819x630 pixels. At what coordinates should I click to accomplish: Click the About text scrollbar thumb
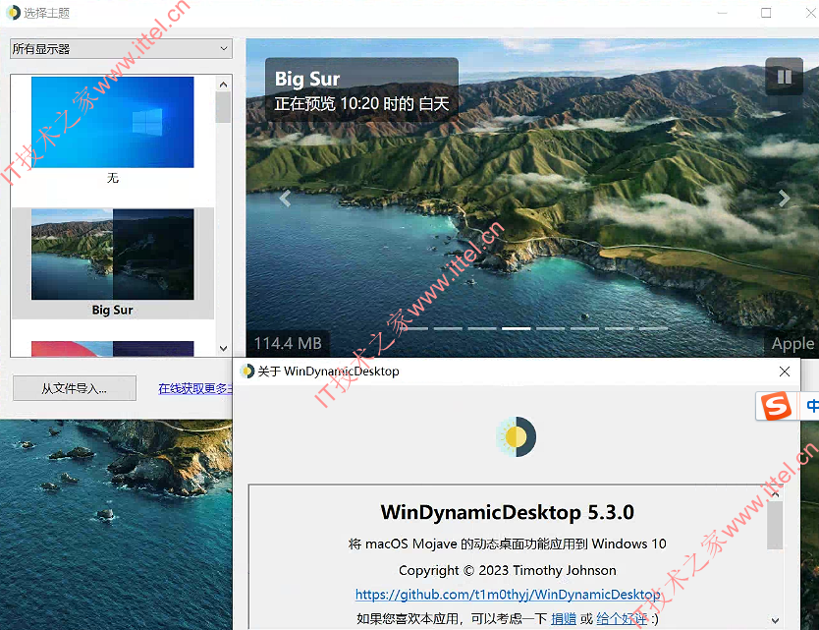[x=775, y=526]
